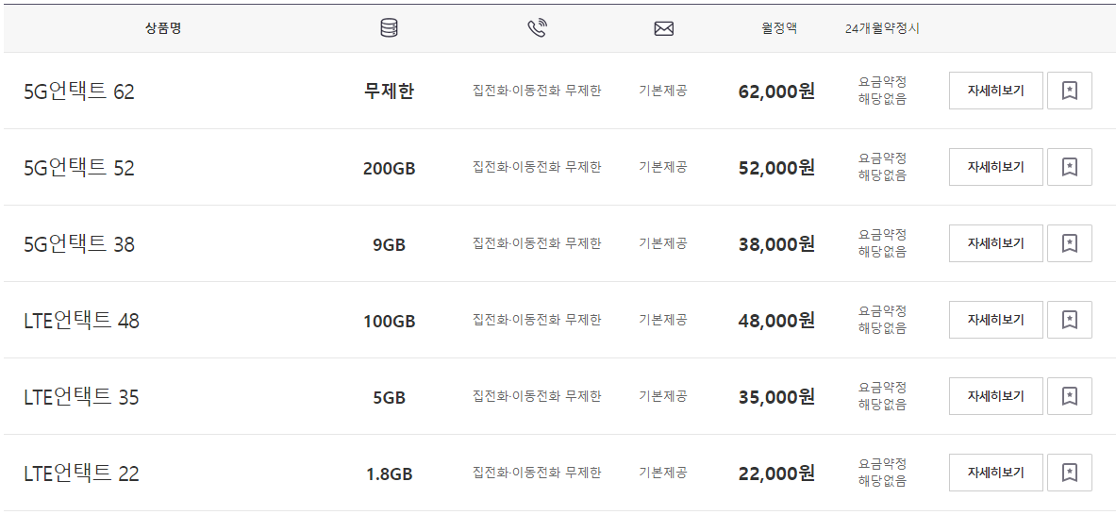
Task: Bookmark the LTE언택트 48 plan
Action: click(x=1069, y=320)
